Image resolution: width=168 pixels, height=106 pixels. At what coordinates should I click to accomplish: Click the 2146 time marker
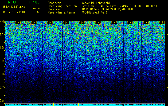click(98, 23)
